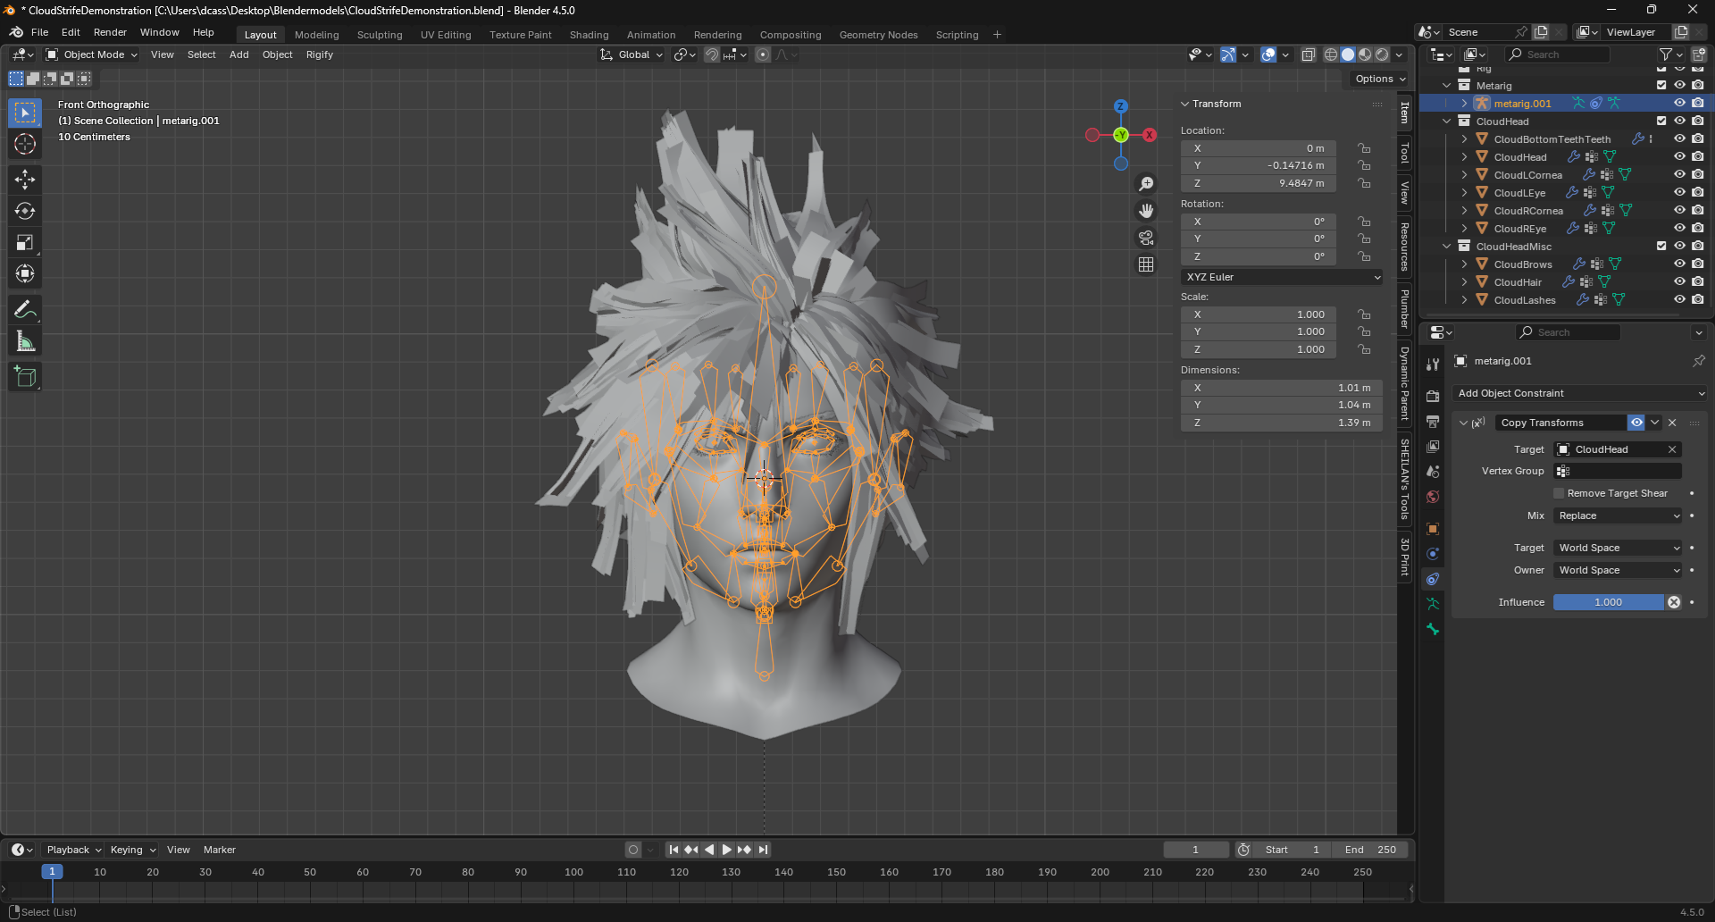The width and height of the screenshot is (1715, 922).
Task: Uncheck the CloudHeadMisc collection checkbox
Action: point(1661,246)
